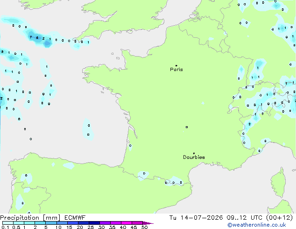Click the Paris city label

176,70
